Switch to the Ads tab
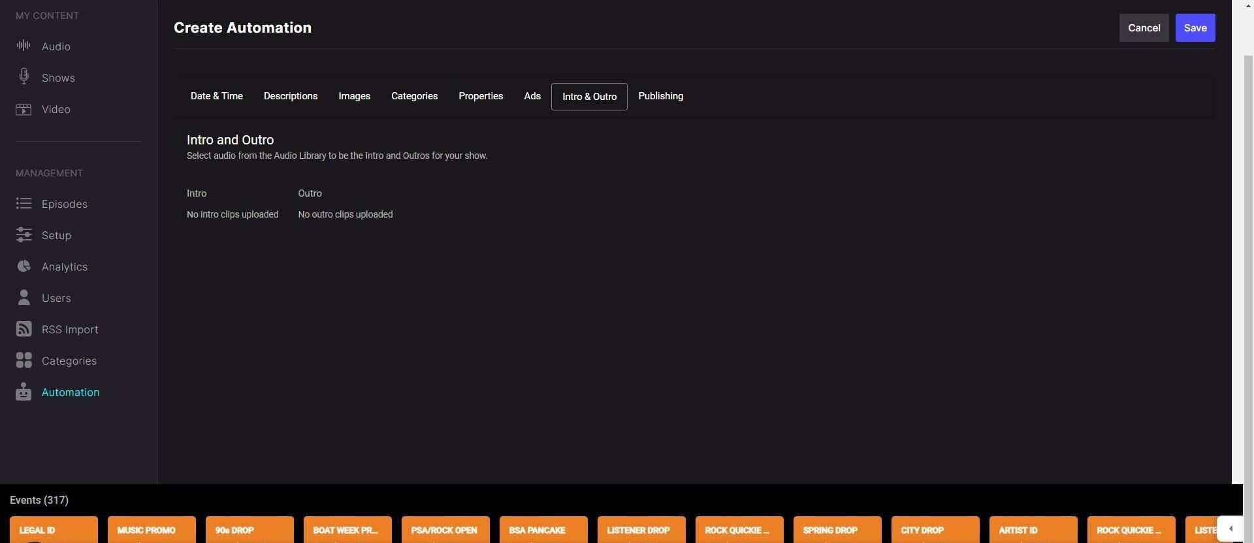 532,96
